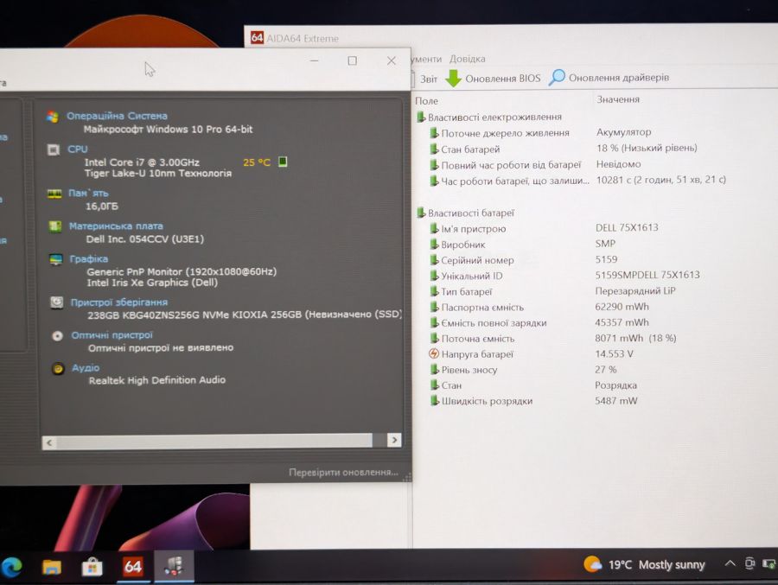Image resolution: width=778 pixels, height=585 pixels.
Task: Open the Оптичні пристрої section link
Action: 112,335
